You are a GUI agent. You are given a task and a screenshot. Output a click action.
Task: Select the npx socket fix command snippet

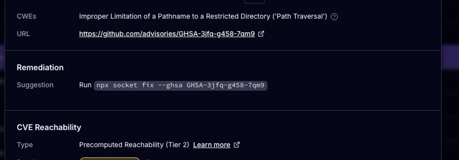180,85
